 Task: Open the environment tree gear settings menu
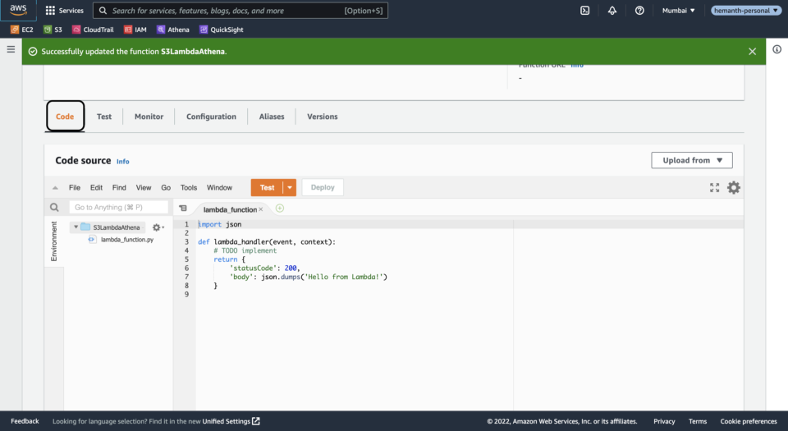click(x=158, y=227)
